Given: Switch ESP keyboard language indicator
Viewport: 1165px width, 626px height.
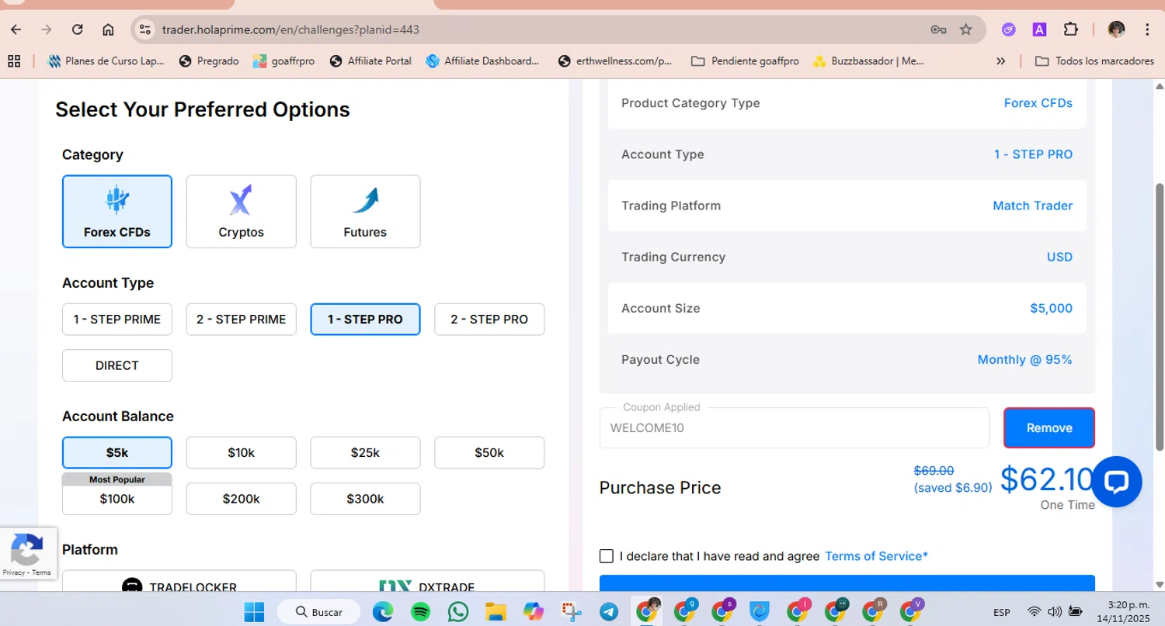Looking at the screenshot, I should point(1002,612).
